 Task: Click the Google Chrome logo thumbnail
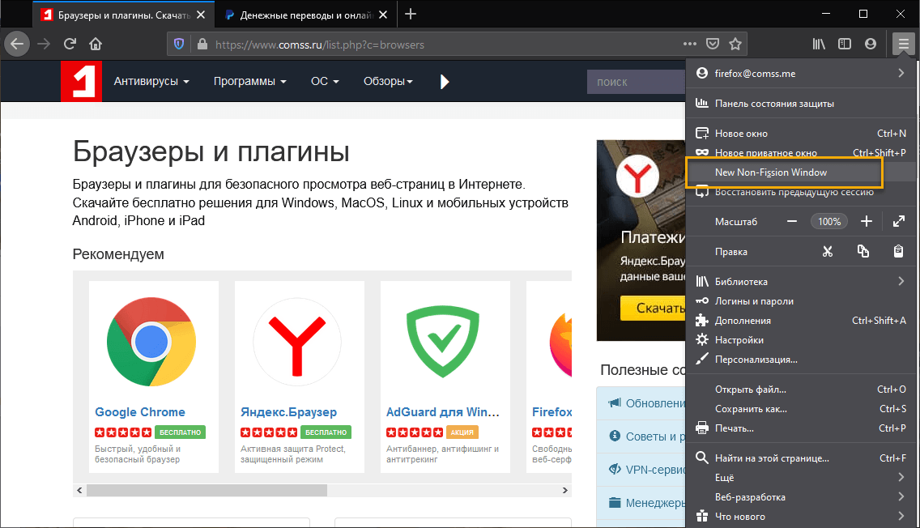151,342
